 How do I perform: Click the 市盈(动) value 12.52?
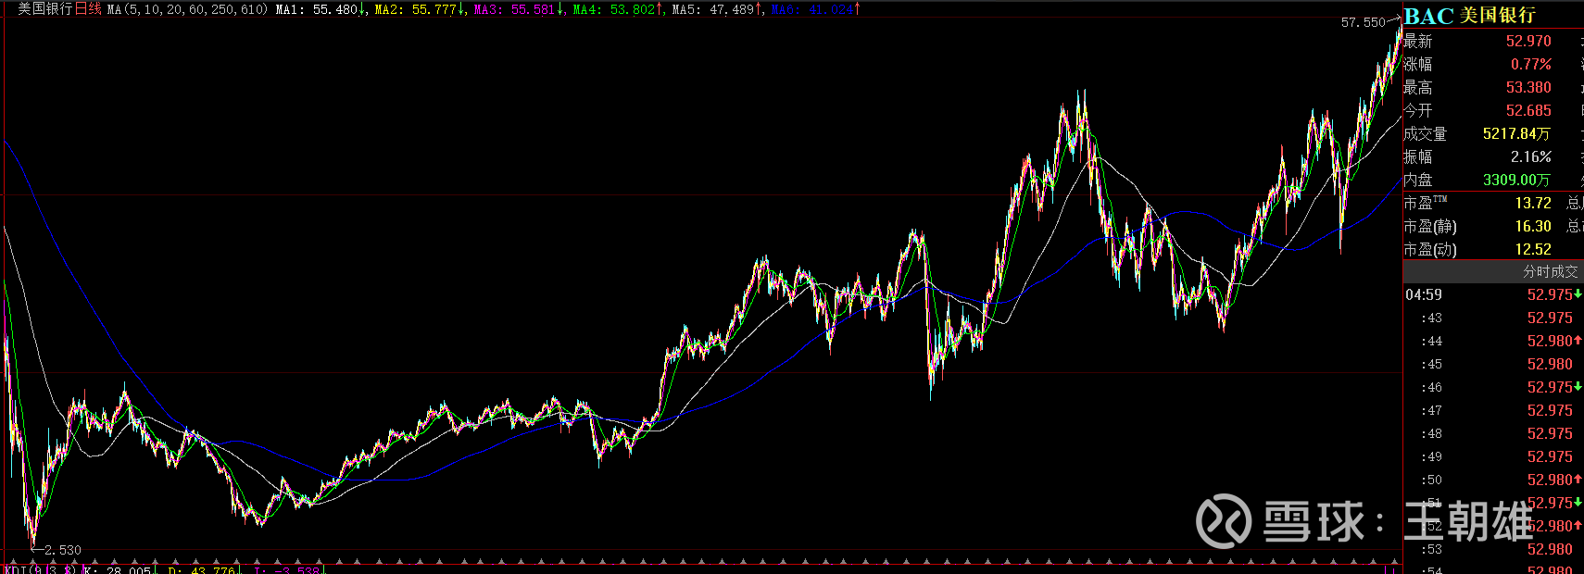tap(1533, 249)
